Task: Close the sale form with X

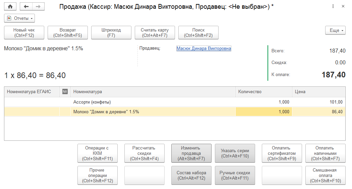Action: pos(343,6)
